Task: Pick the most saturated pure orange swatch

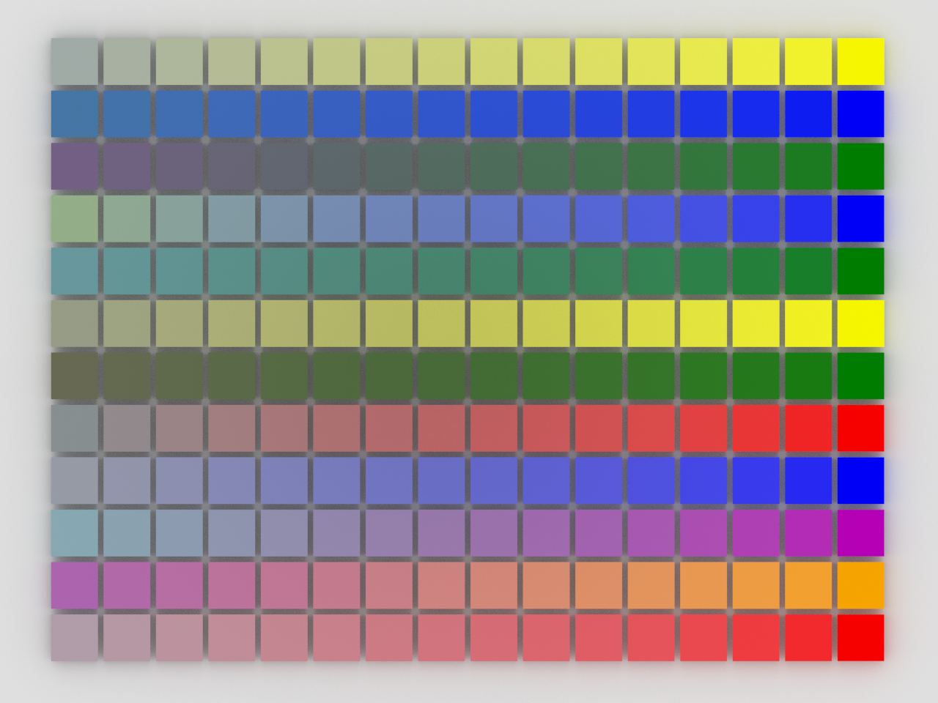Action: [x=860, y=585]
